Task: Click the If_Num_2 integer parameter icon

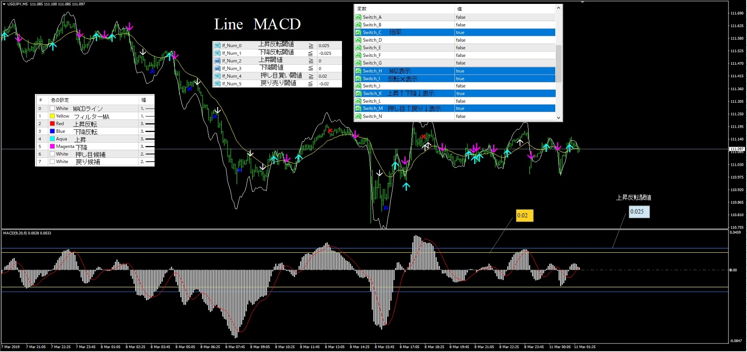Action: 218,61
